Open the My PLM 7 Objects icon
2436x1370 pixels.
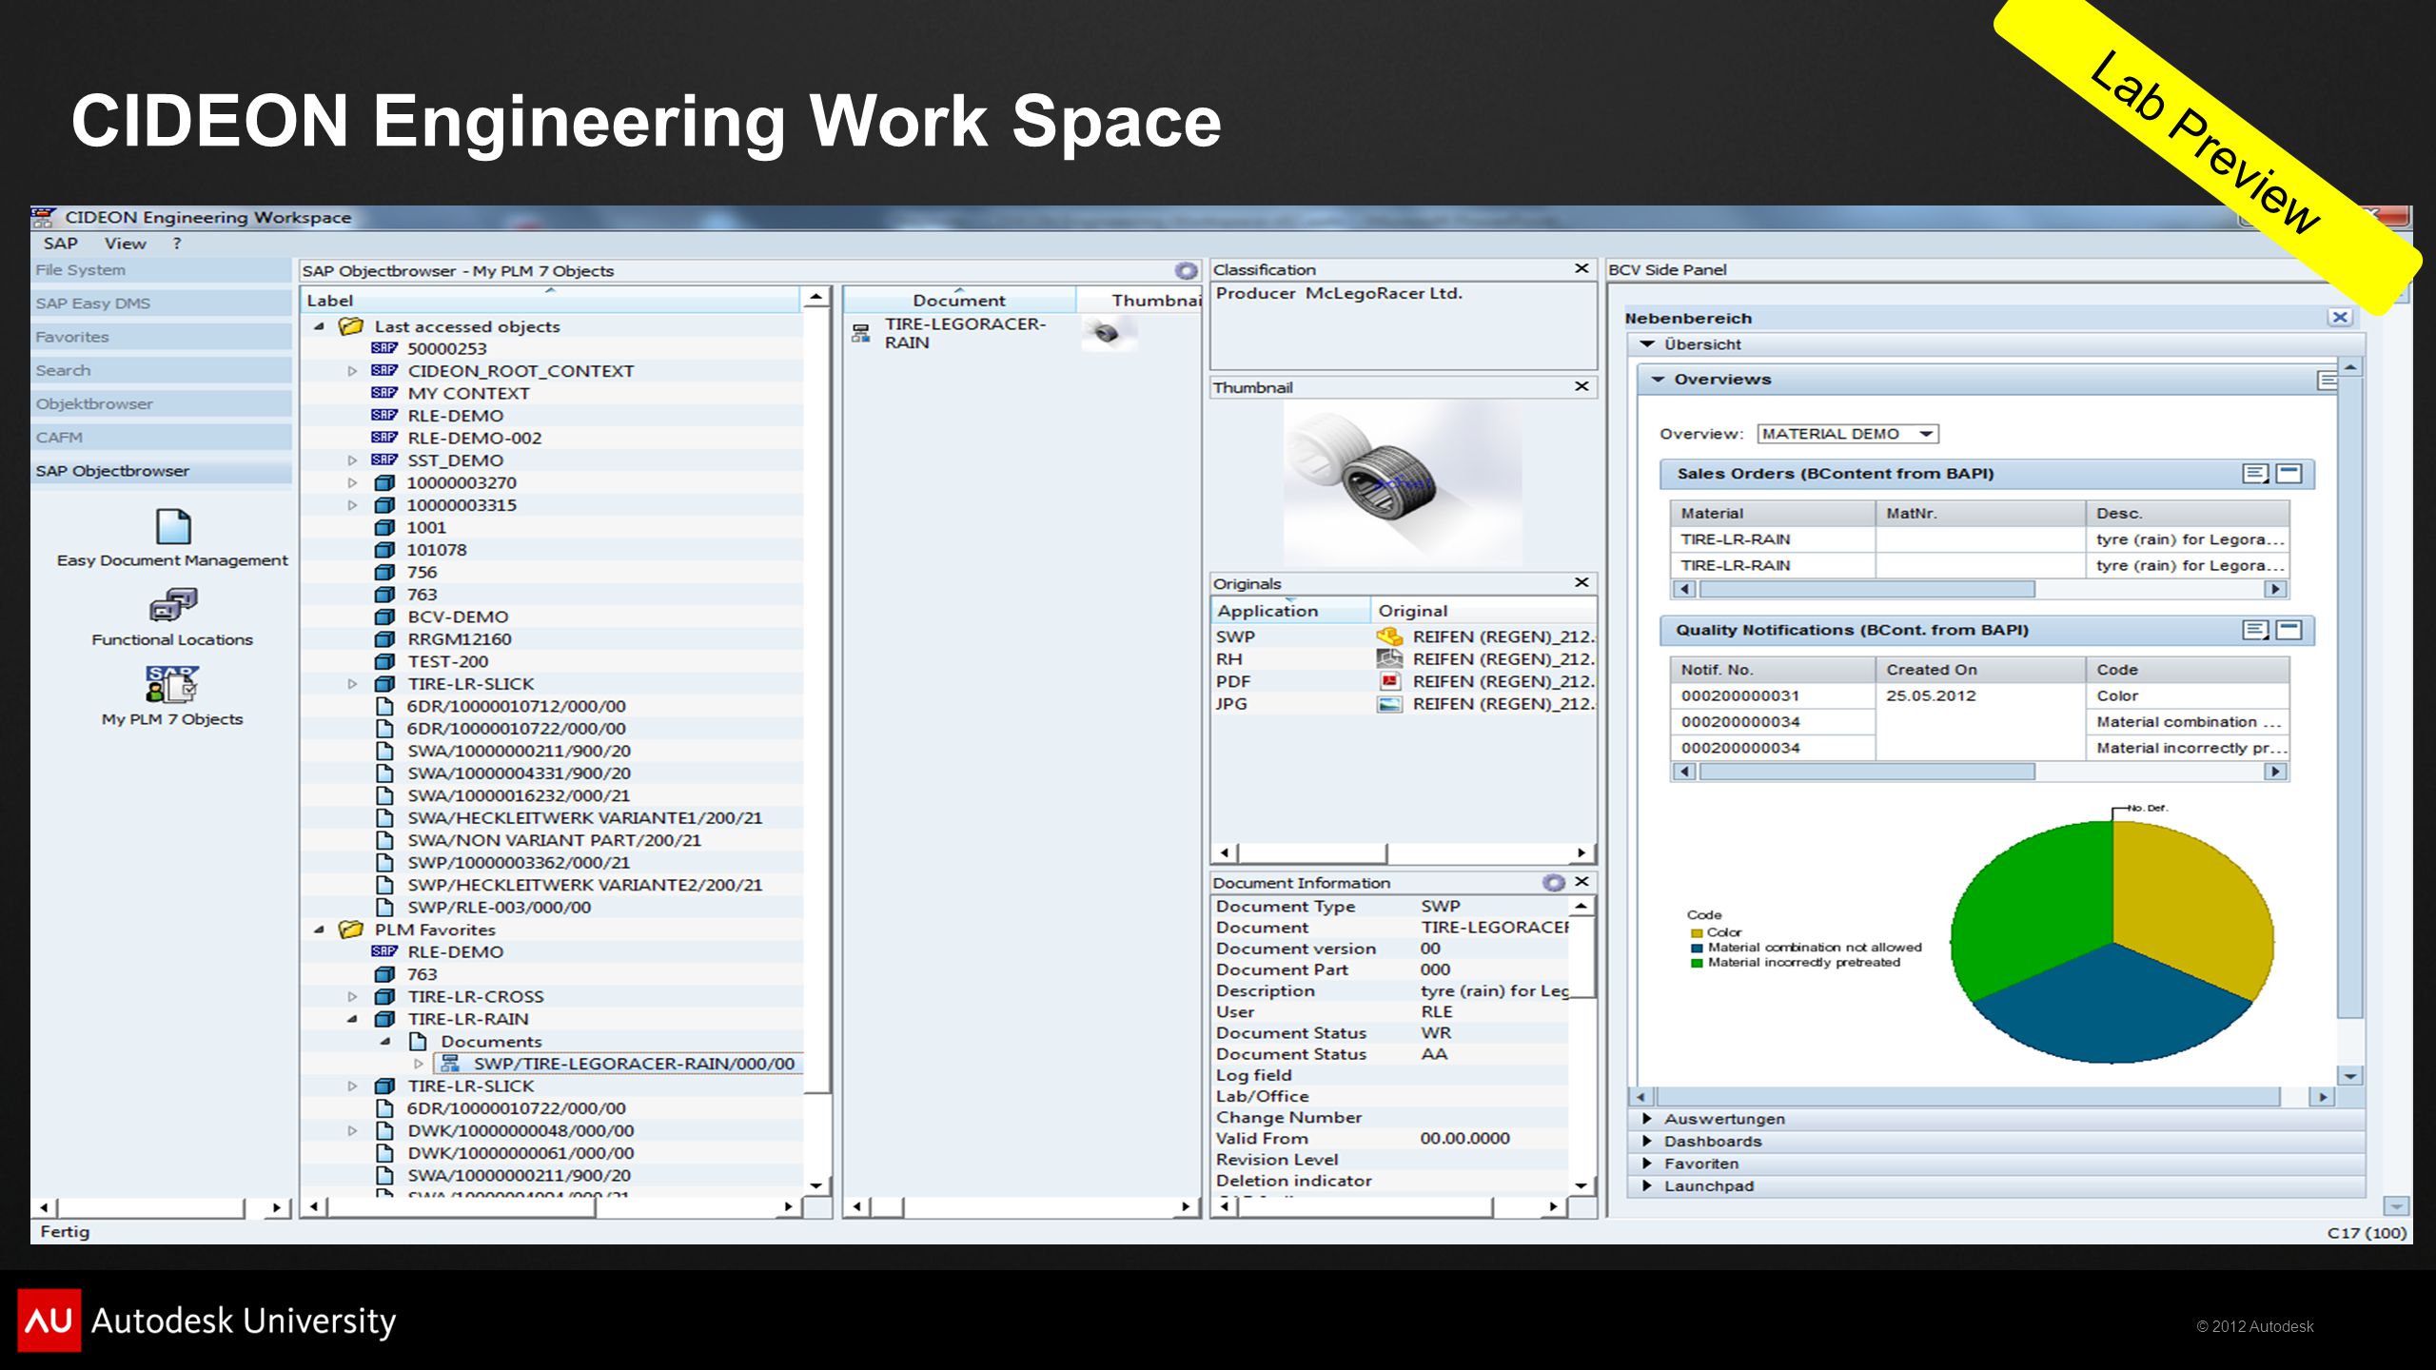(x=172, y=684)
